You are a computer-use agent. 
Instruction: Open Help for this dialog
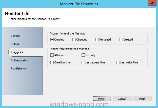coord(142,99)
